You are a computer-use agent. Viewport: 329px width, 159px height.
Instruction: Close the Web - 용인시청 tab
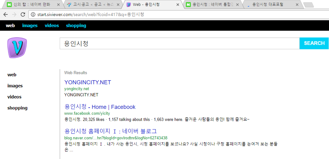click(x=178, y=4)
